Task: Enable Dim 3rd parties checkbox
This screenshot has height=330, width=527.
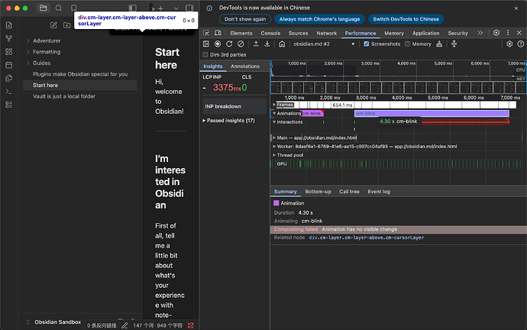Action: (x=205, y=55)
